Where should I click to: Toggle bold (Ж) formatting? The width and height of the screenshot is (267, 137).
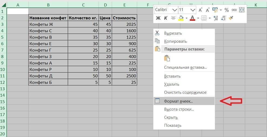coord(158,18)
